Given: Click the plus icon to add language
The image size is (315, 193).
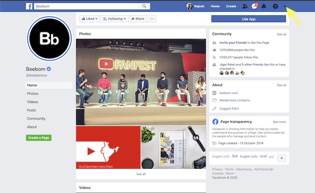Looking at the screenshot, I should [x=282, y=158].
